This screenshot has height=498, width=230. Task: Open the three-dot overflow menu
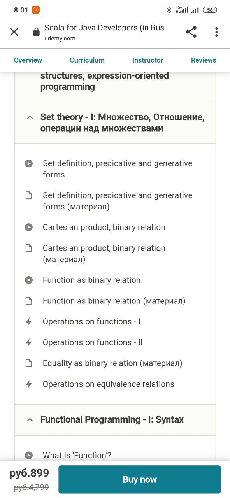[x=216, y=32]
